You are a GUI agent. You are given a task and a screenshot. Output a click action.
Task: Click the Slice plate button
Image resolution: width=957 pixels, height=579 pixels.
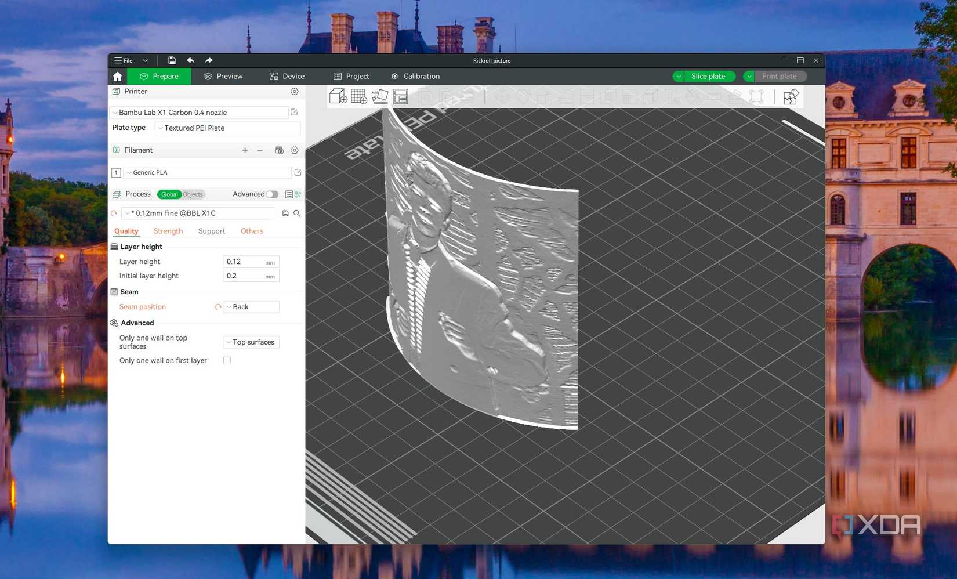click(x=708, y=77)
